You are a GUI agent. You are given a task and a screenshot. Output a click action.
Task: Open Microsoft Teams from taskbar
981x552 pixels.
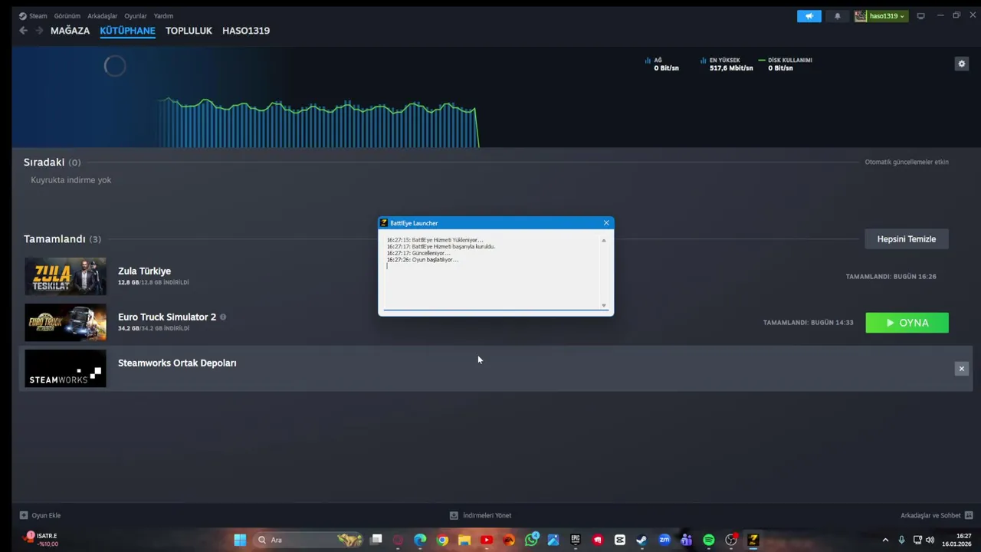click(686, 540)
